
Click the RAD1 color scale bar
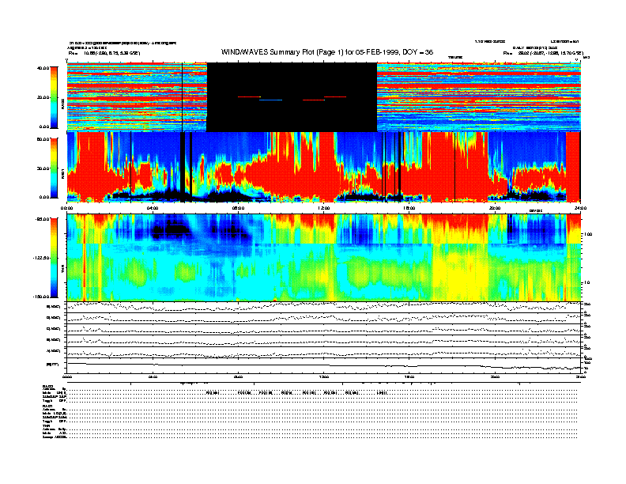[54, 168]
